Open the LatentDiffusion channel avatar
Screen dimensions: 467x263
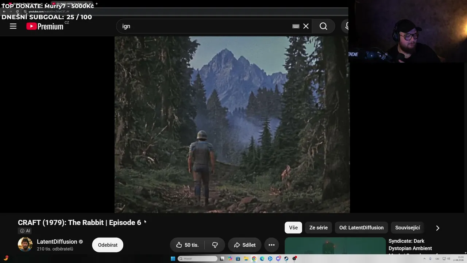pyautogui.click(x=25, y=244)
